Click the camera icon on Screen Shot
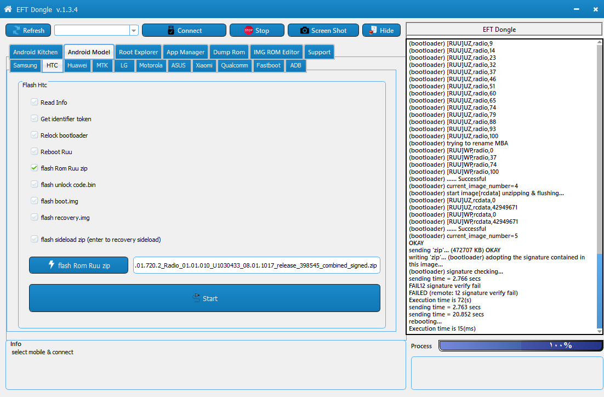604x397 pixels. coord(304,31)
